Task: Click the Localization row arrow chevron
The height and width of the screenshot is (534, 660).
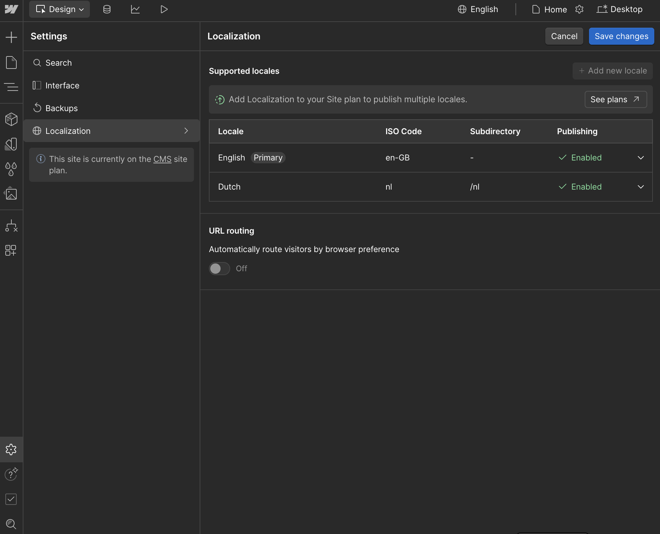Action: [x=186, y=131]
